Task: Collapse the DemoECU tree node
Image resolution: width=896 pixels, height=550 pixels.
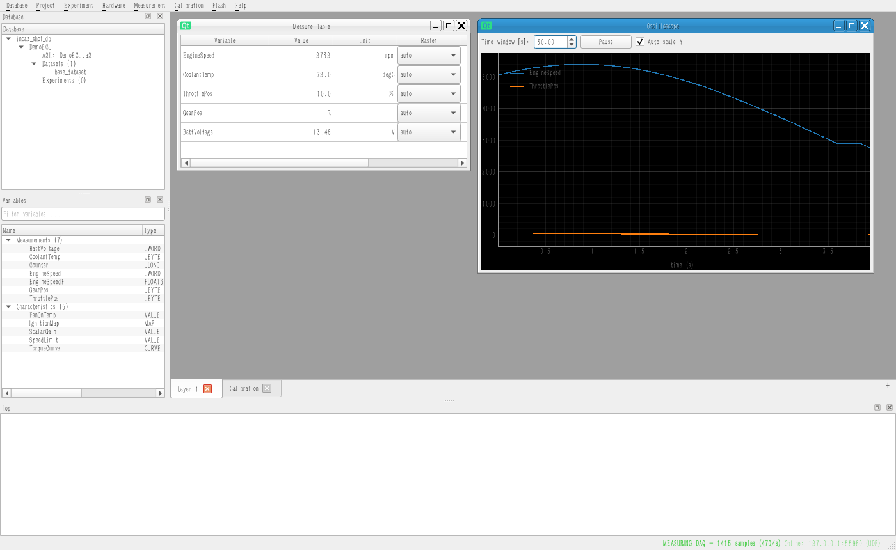Action: coord(21,47)
